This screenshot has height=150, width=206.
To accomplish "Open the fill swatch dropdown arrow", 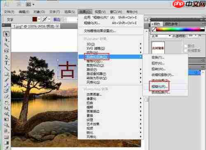I will (39, 19).
